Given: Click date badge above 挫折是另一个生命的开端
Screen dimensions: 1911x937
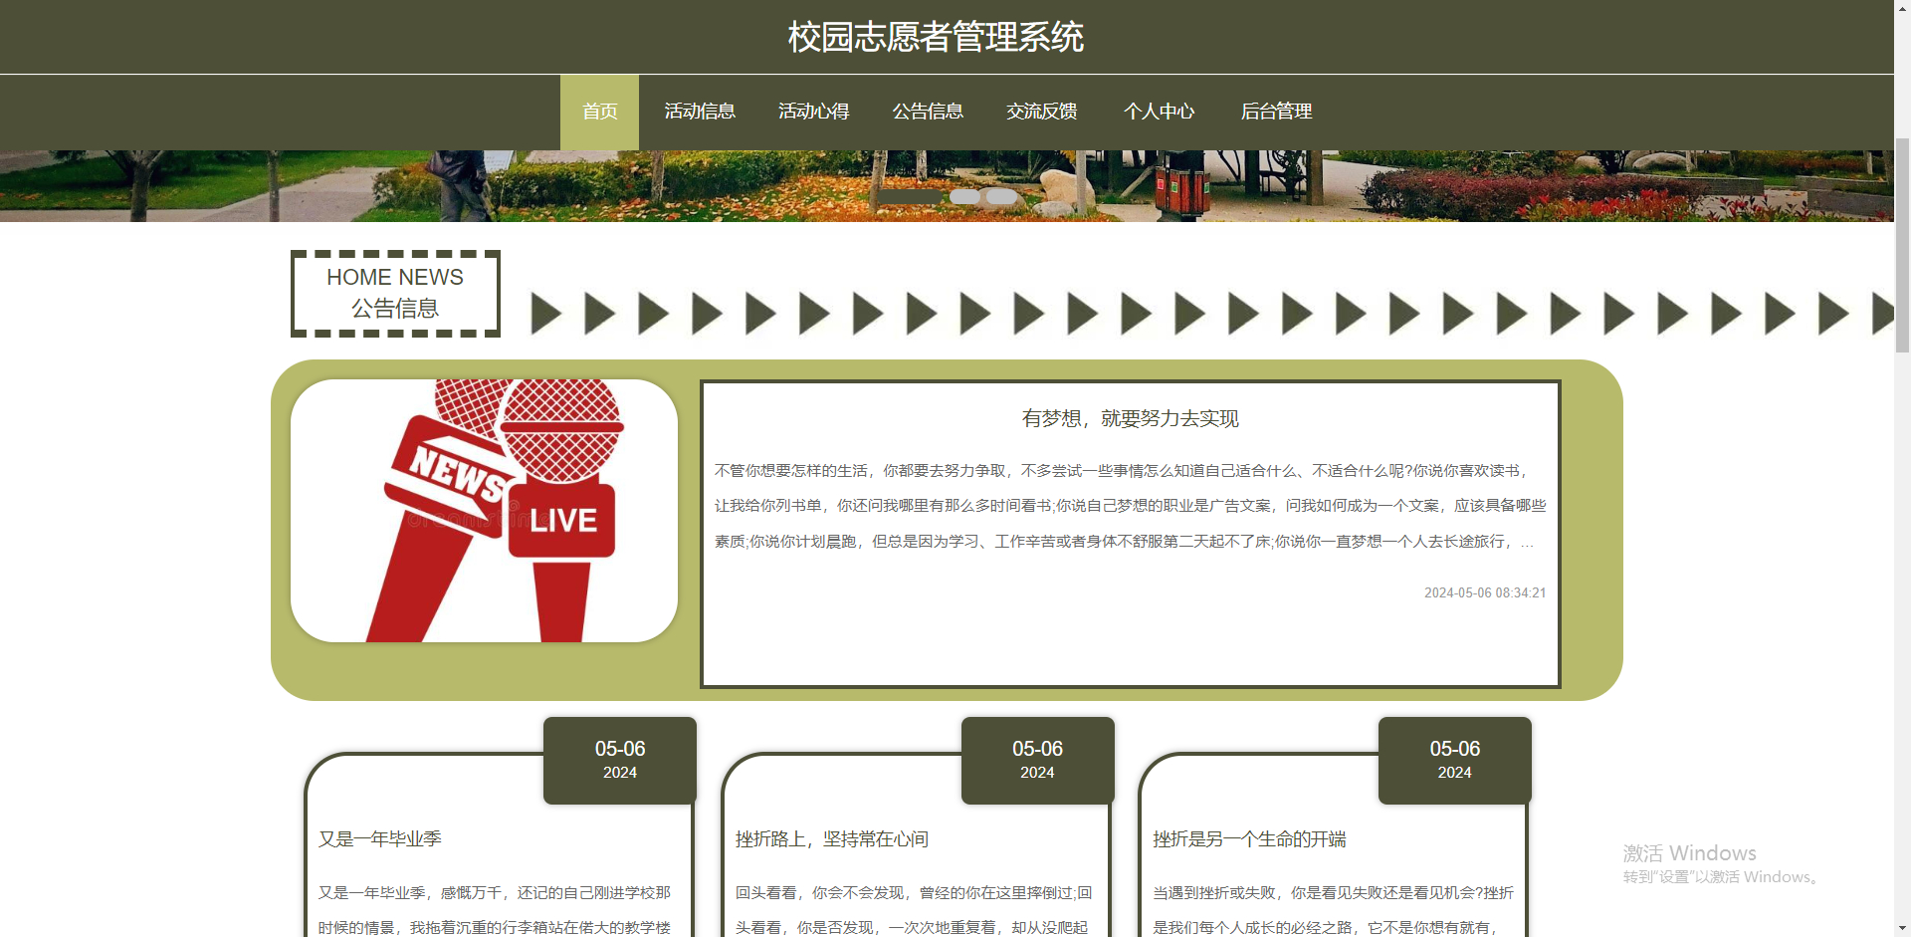Looking at the screenshot, I should [x=1454, y=760].
